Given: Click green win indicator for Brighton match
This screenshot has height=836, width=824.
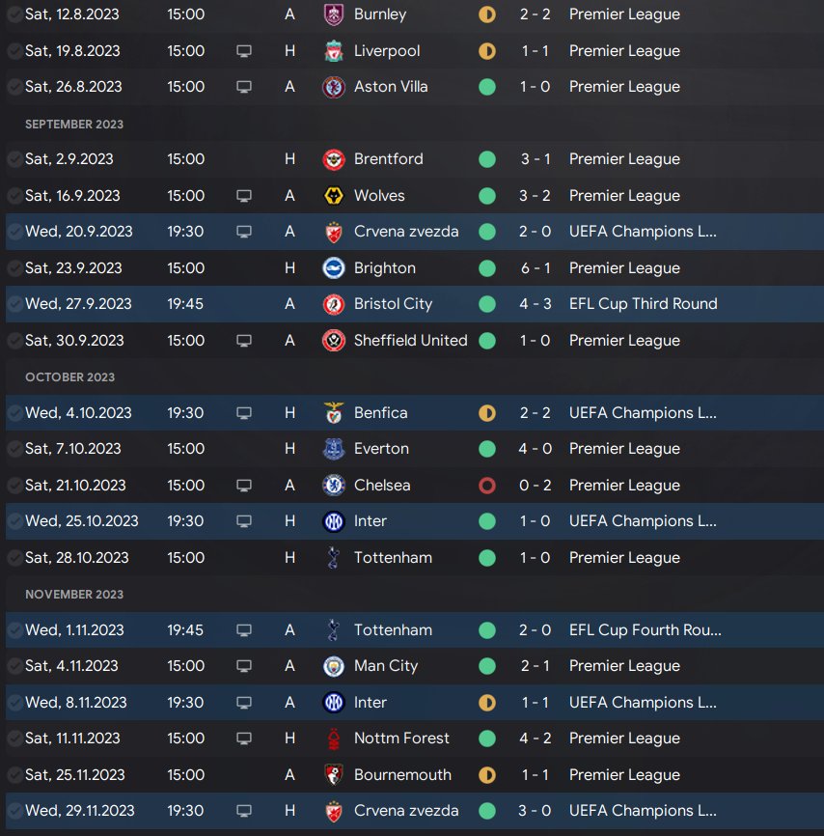Looking at the screenshot, I should click(x=487, y=268).
